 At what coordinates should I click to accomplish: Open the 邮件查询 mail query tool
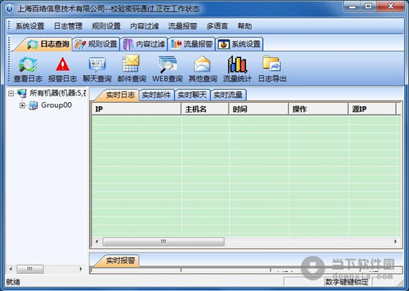132,69
